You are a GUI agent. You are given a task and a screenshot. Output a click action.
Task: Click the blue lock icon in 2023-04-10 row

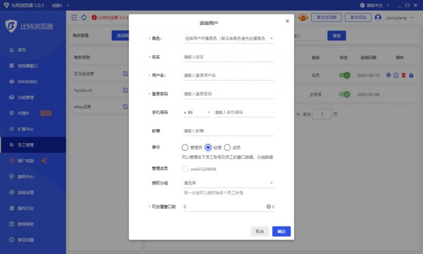pos(411,75)
